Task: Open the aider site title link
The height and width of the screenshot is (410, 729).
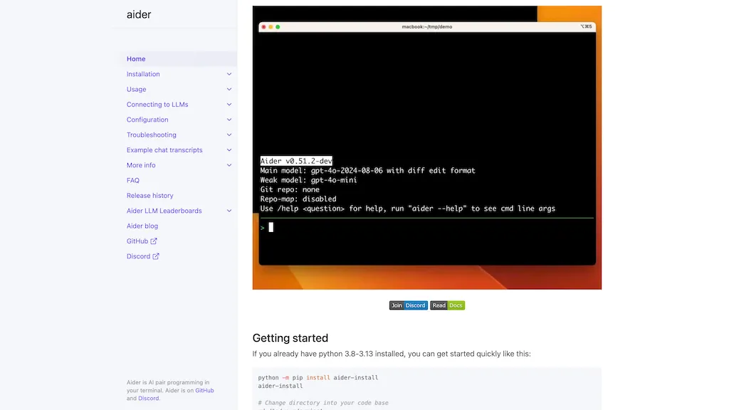Action: coord(139,14)
